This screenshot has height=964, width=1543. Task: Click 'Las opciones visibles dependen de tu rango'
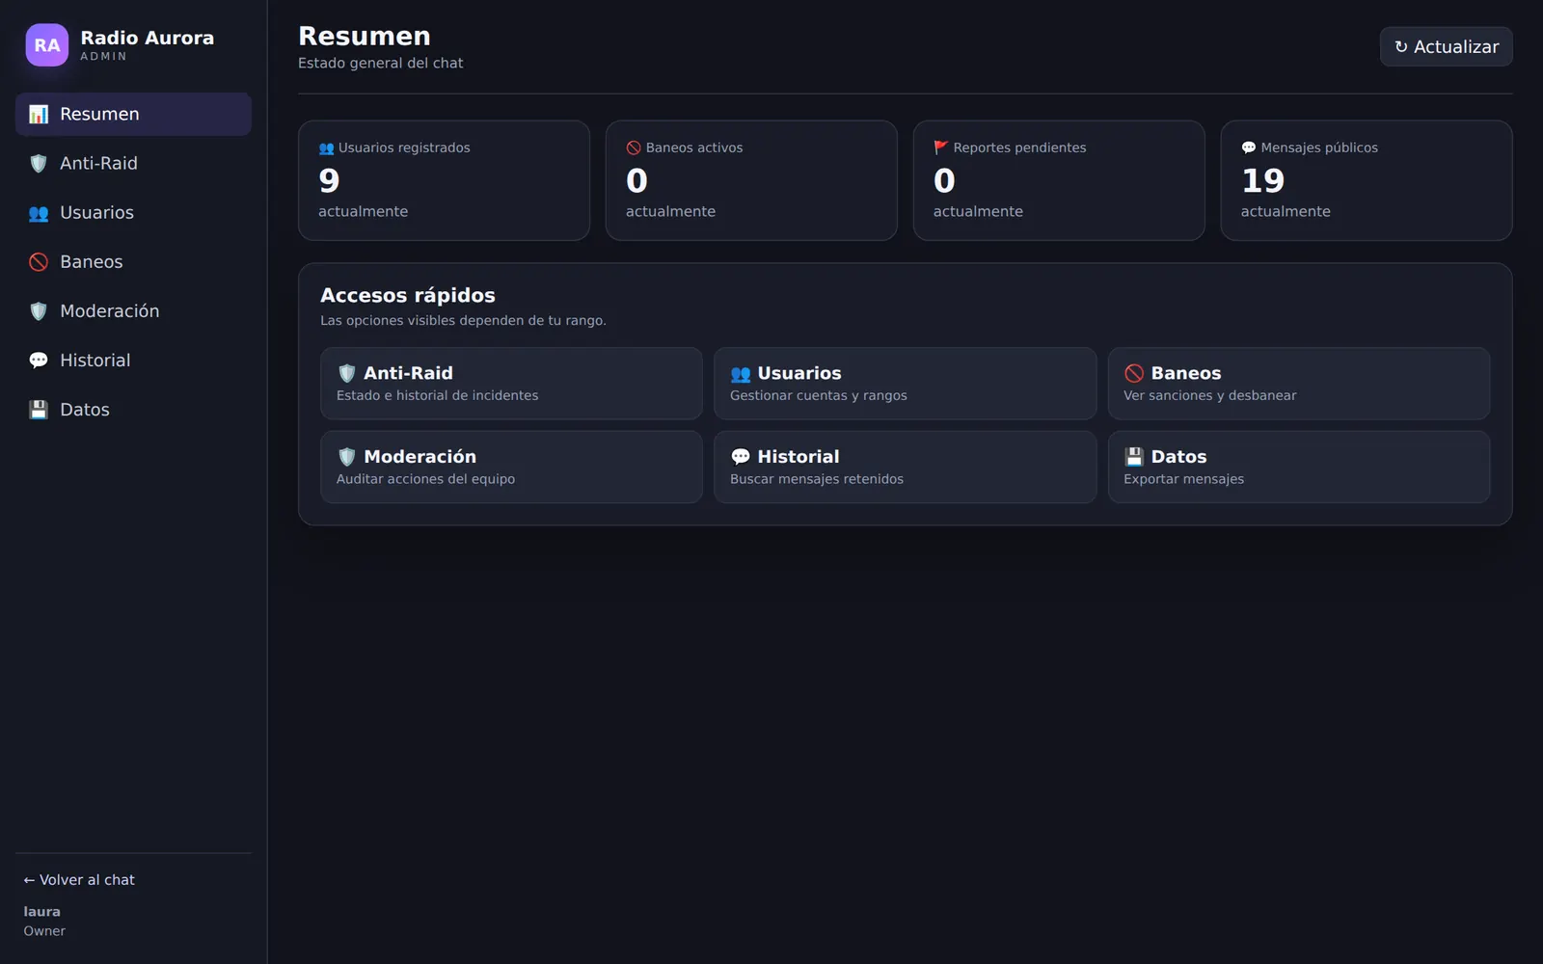point(463,320)
